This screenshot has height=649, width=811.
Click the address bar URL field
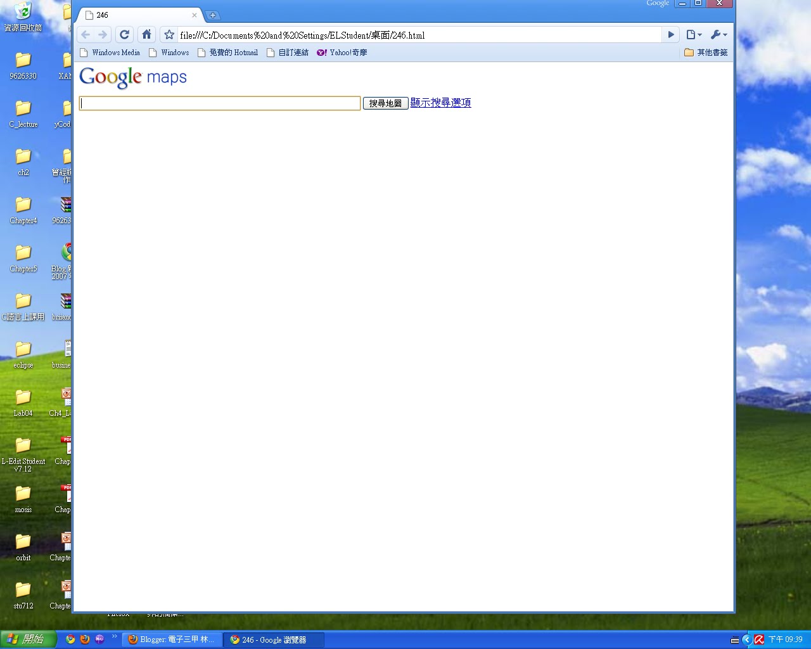point(418,35)
